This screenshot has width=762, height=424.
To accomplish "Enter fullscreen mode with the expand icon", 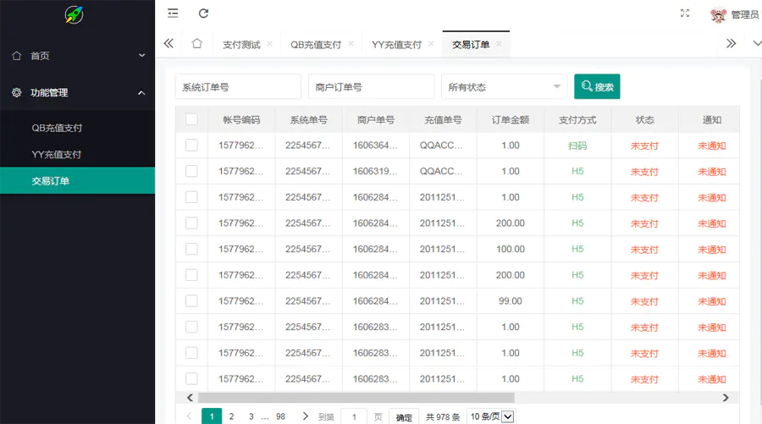I will coord(685,14).
